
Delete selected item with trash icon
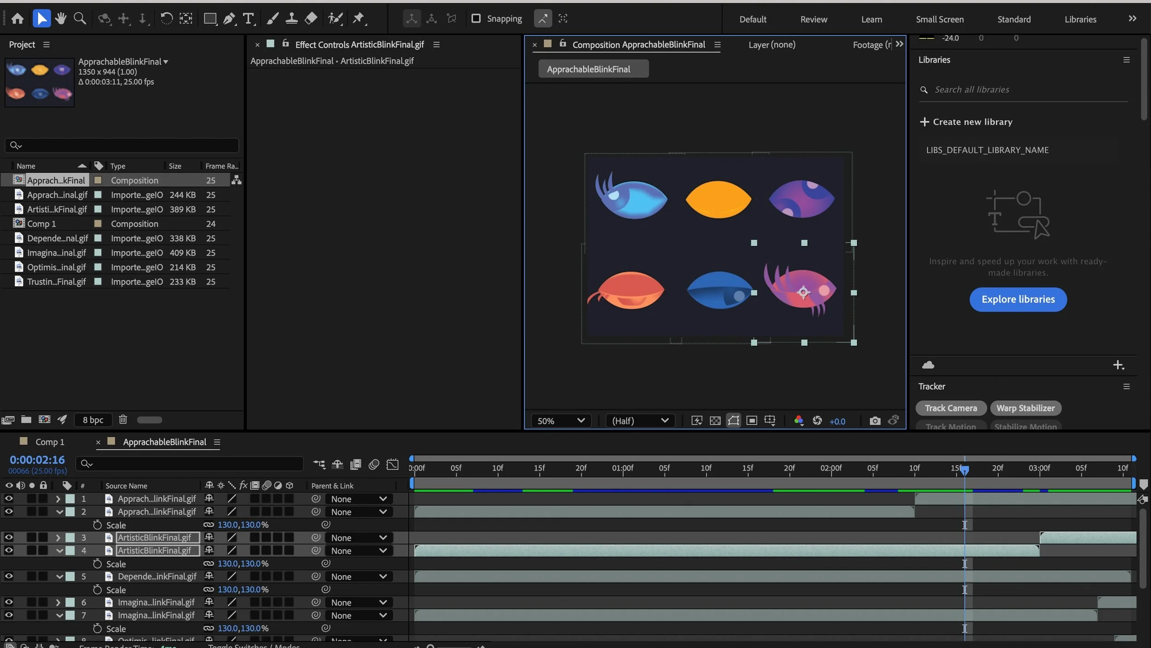click(x=122, y=419)
